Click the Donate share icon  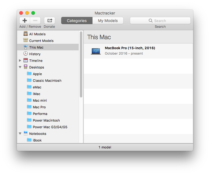pyautogui.click(x=49, y=21)
